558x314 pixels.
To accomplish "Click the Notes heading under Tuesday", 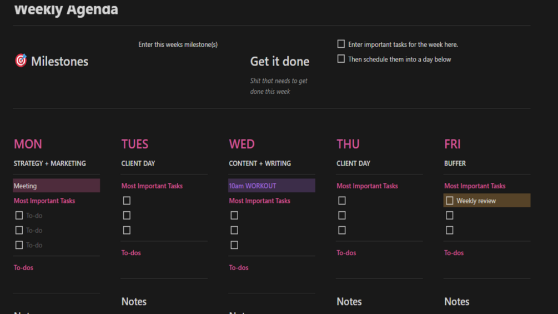I will (134, 302).
